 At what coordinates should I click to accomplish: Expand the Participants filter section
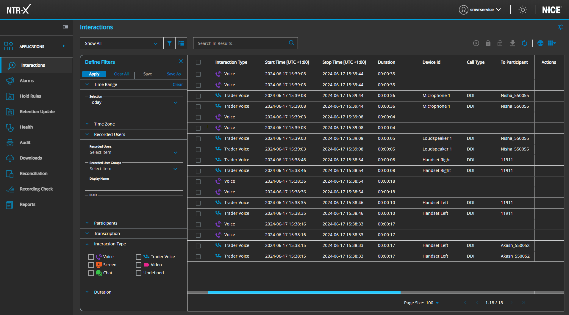[x=134, y=223]
